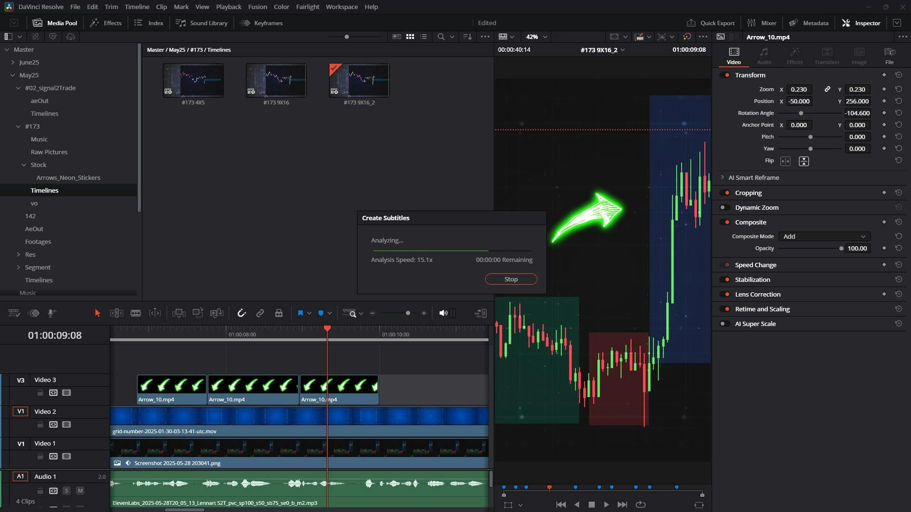Switch to Inspector File tab
The height and width of the screenshot is (512, 911).
(889, 56)
